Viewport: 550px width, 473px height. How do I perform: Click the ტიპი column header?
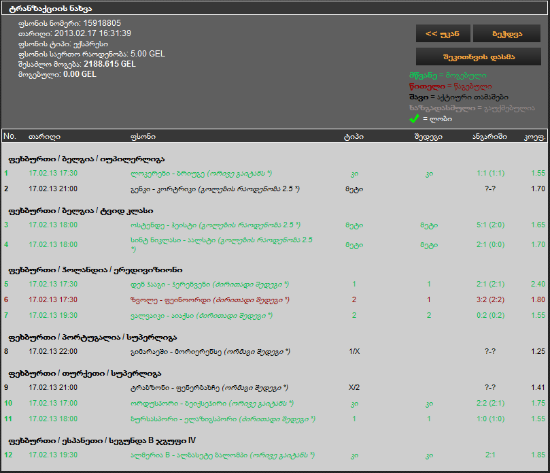(354, 137)
